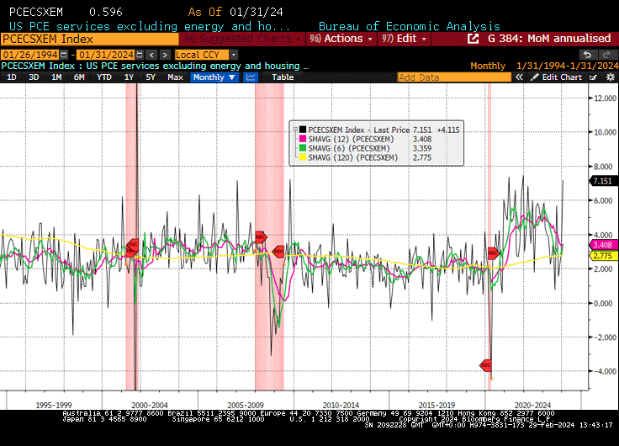
Task: Click the magenta SMAVG (12) legend swatch
Action: pos(303,139)
